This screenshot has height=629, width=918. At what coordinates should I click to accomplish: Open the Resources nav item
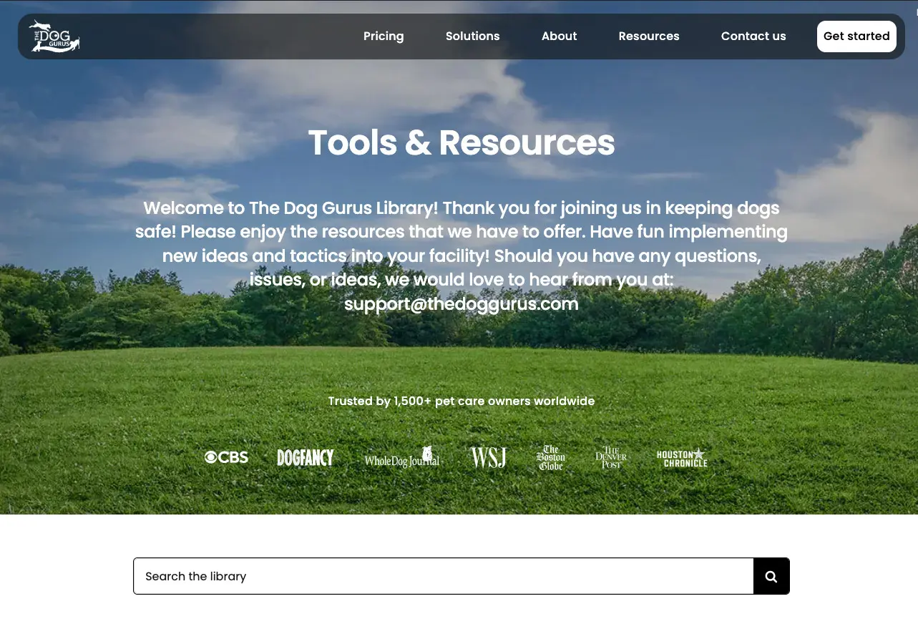pos(648,36)
